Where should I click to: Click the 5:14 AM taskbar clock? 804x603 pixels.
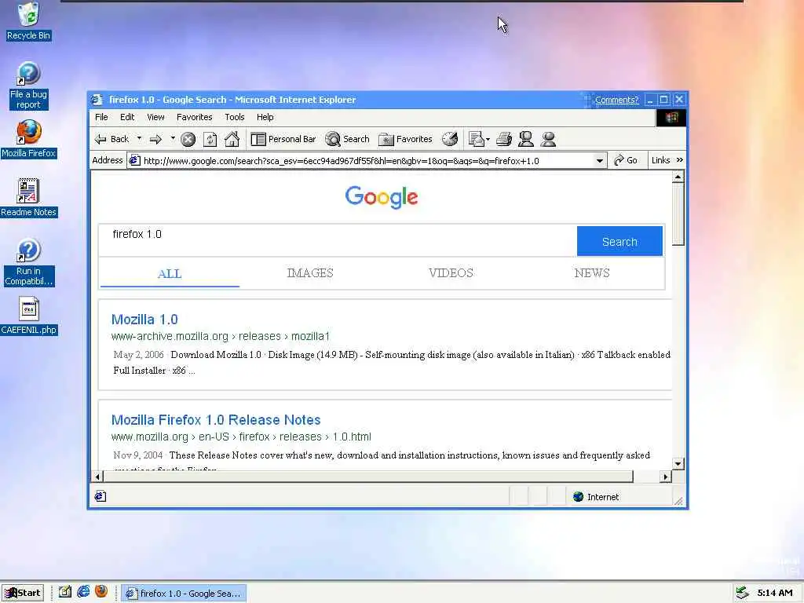pos(775,594)
